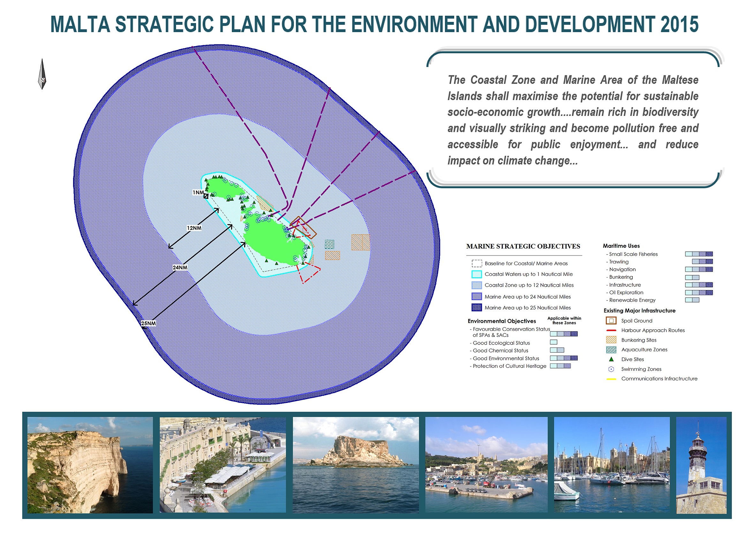Click the sea cliffs photo
Image resolution: width=754 pixels, height=533 pixels.
coord(90,465)
